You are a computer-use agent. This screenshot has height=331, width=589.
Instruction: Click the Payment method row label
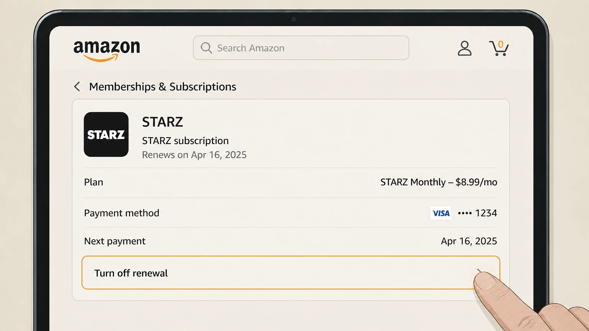[x=122, y=213]
